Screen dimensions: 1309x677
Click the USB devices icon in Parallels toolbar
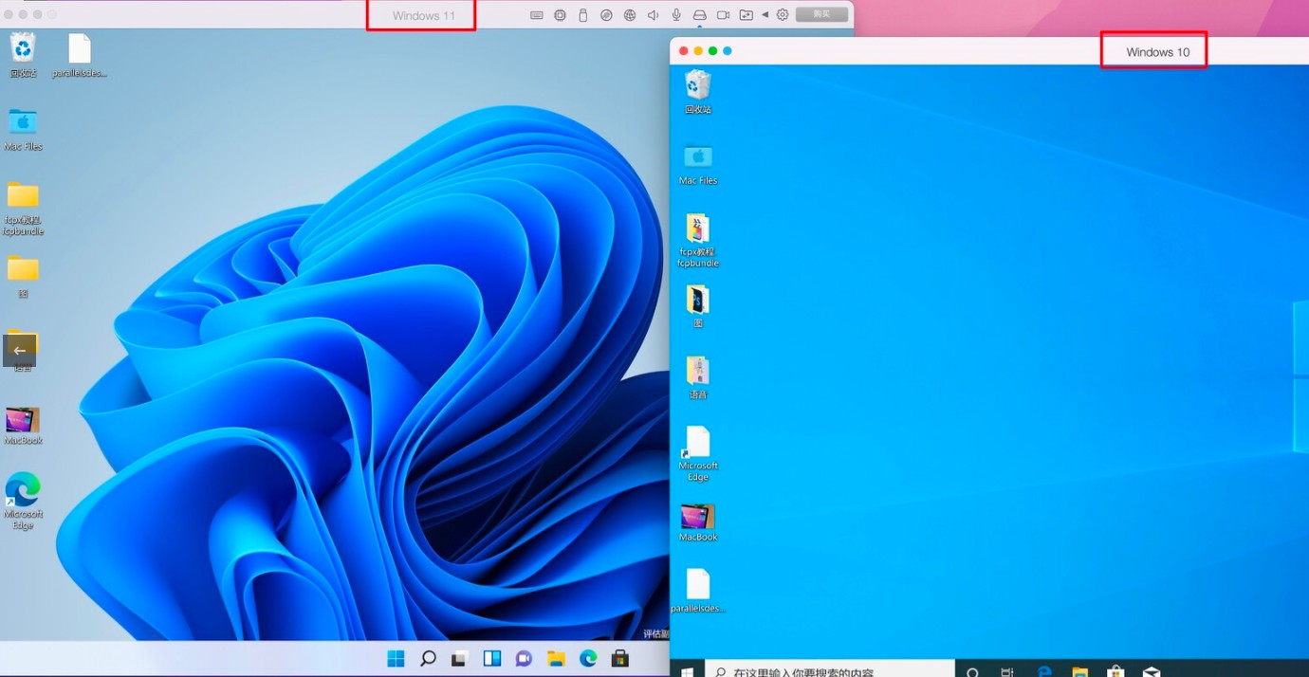click(x=582, y=14)
